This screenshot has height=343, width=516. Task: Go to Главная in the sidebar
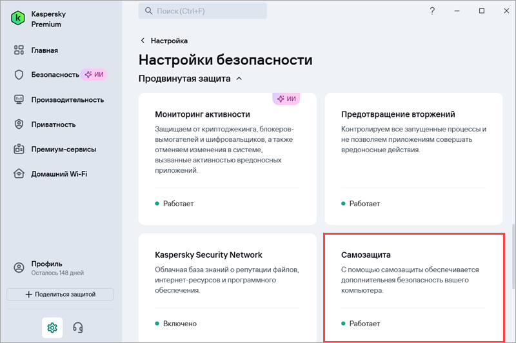pos(45,50)
